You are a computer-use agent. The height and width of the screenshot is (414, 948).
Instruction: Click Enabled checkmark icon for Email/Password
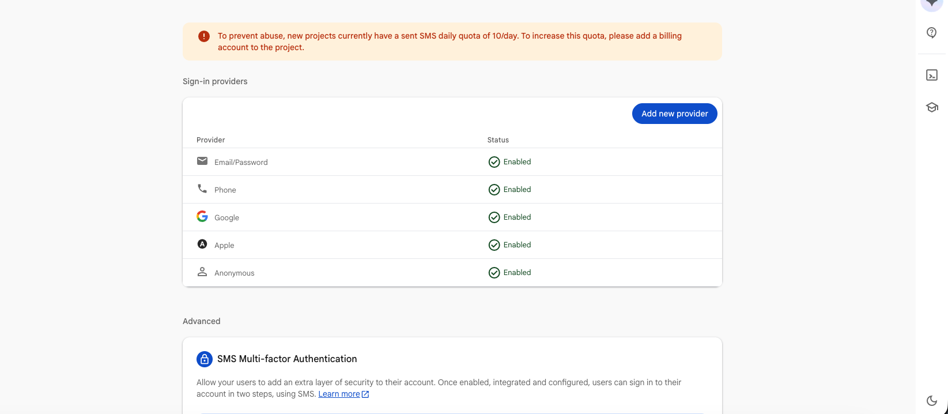[x=494, y=162]
